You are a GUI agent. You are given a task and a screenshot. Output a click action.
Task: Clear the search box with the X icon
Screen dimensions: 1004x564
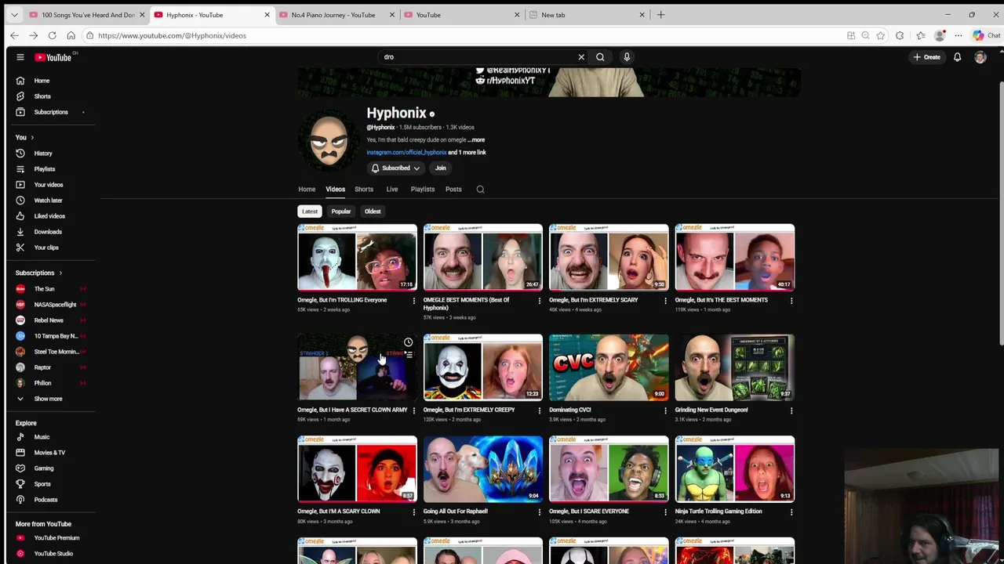(581, 57)
